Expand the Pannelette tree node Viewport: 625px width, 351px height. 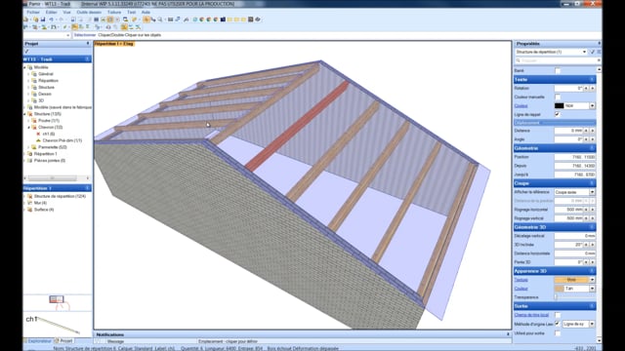[x=28, y=147]
